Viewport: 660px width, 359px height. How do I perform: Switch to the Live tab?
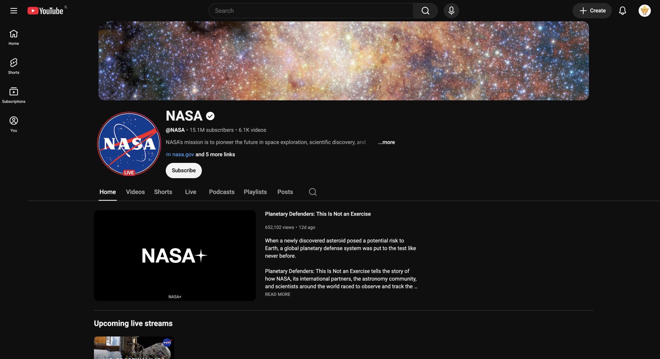pos(191,192)
